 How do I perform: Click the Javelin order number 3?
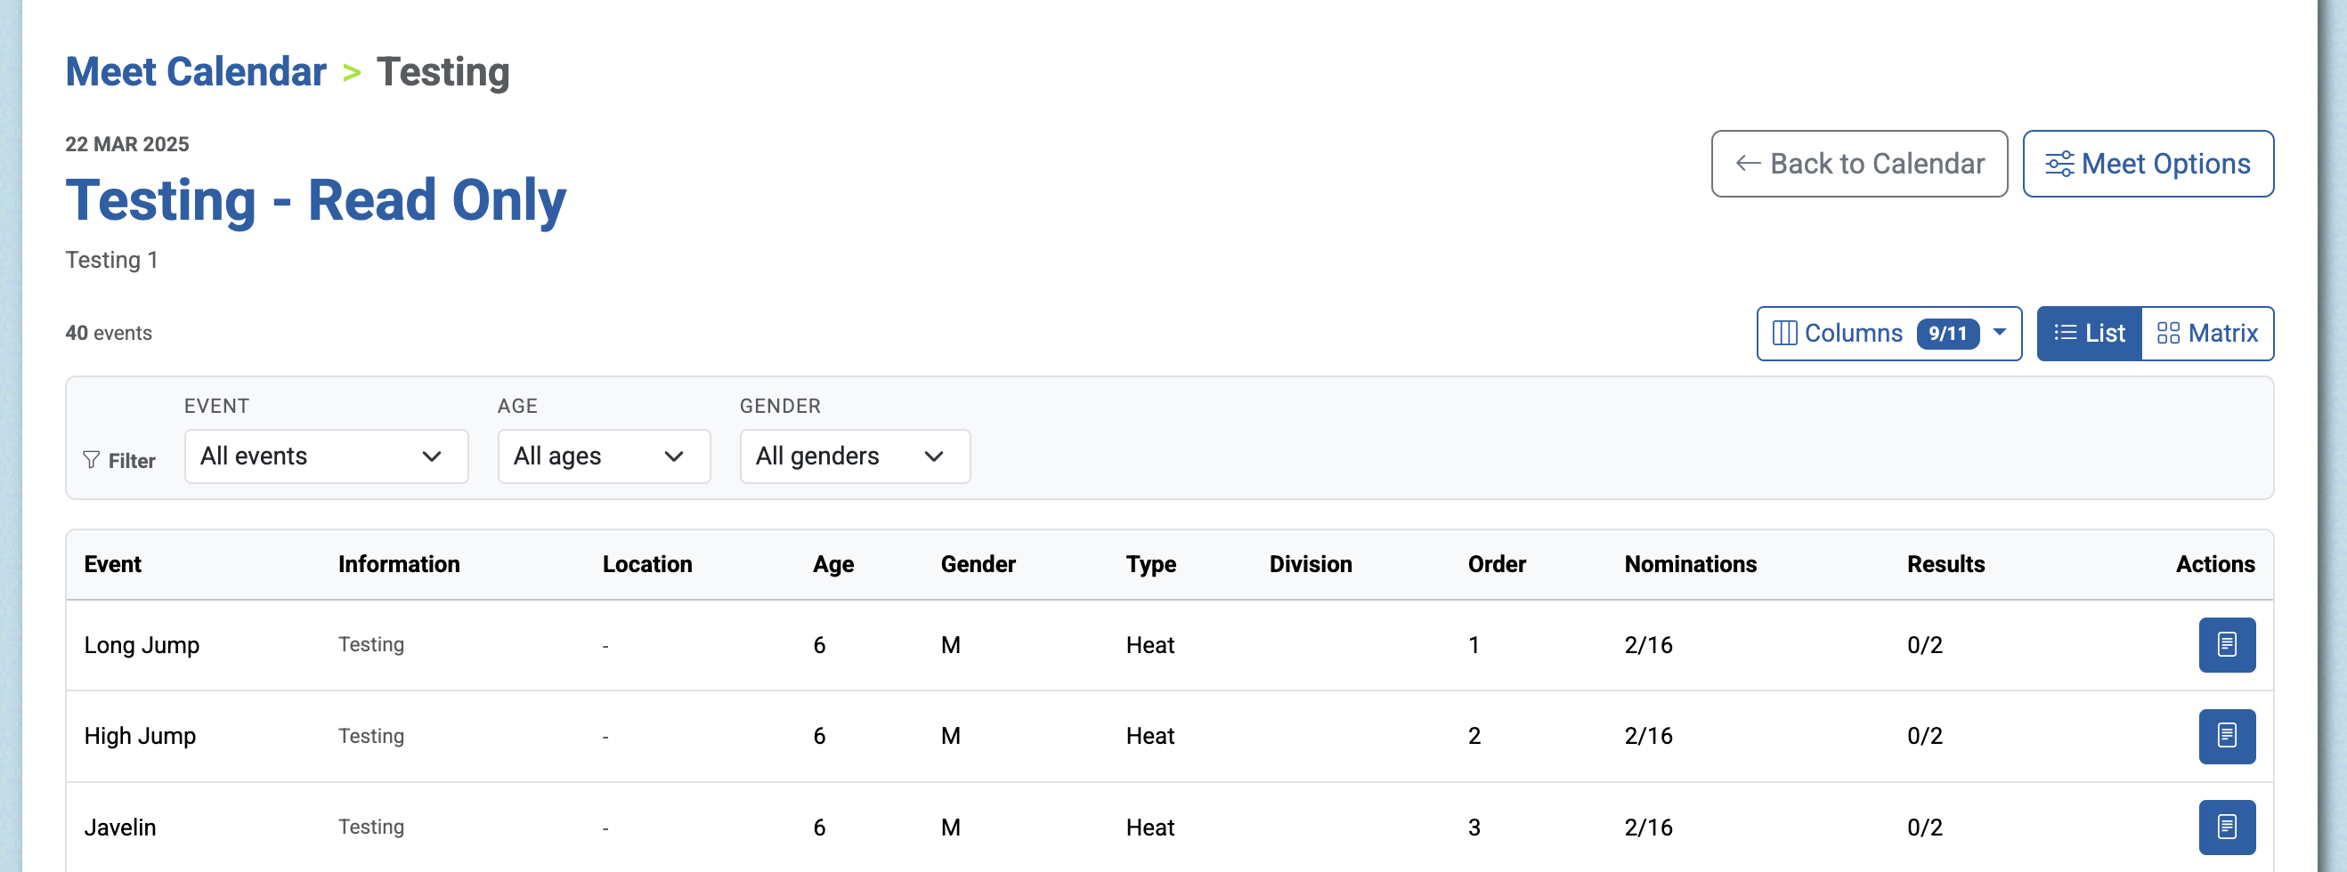tap(1474, 828)
